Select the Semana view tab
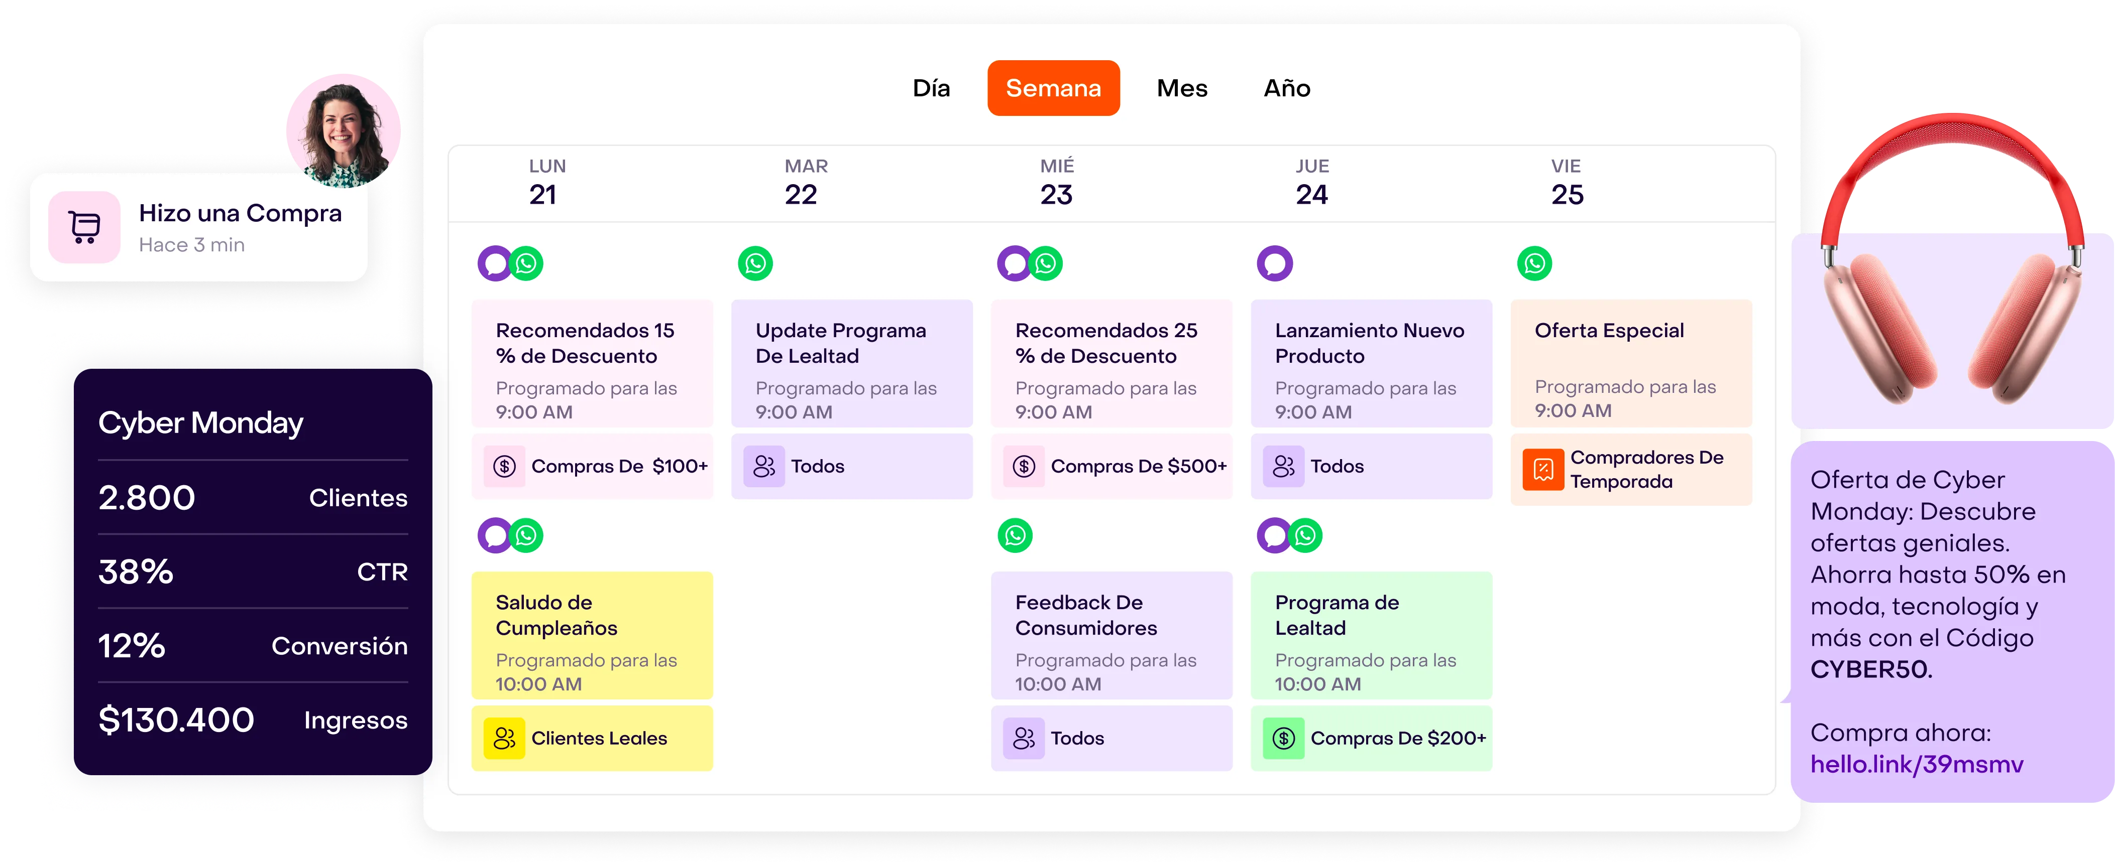 click(1053, 89)
